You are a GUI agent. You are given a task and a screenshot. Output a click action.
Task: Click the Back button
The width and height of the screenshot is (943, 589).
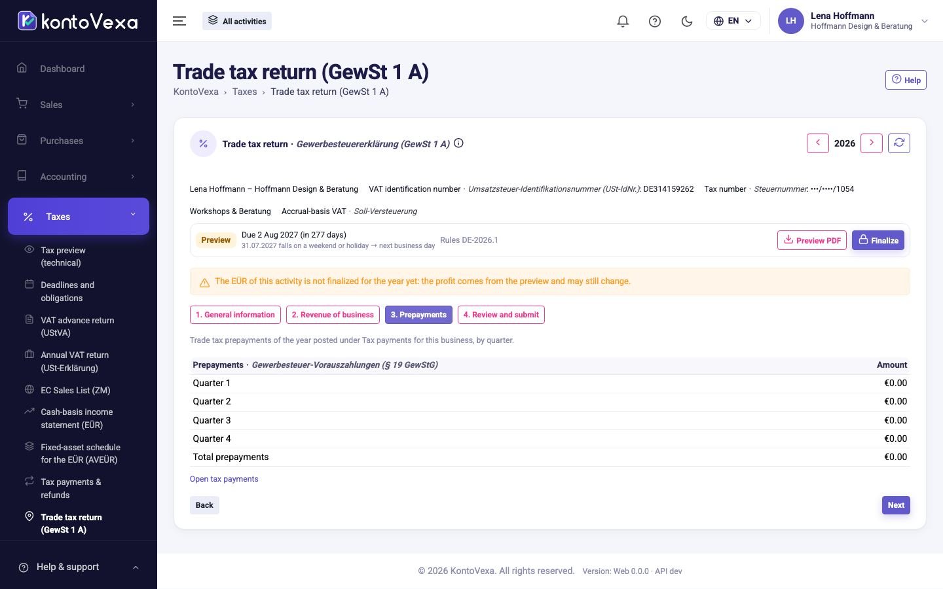click(x=204, y=505)
